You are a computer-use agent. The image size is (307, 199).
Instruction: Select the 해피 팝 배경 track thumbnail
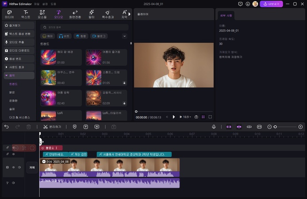point(48,57)
